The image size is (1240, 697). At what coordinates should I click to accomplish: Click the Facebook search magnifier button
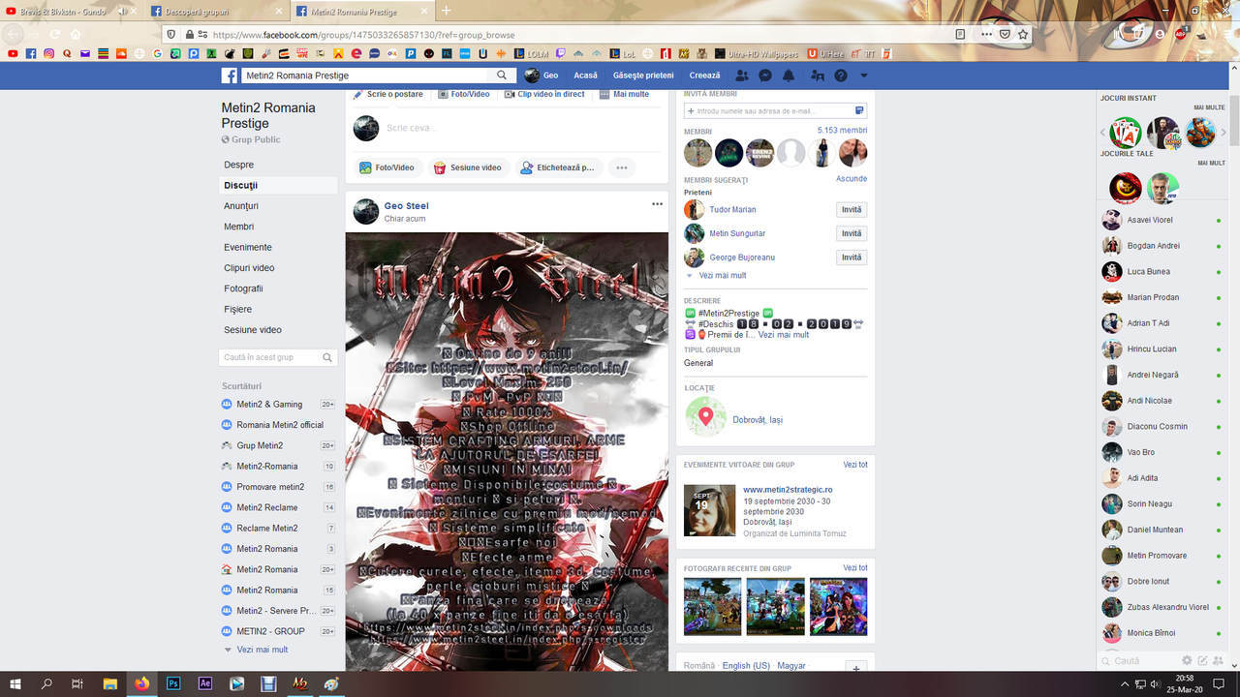pos(502,76)
